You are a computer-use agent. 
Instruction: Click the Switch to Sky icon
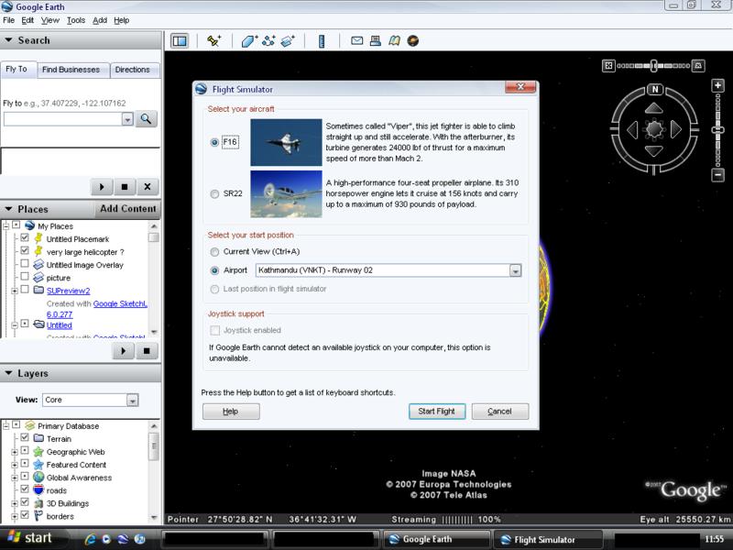click(x=413, y=40)
